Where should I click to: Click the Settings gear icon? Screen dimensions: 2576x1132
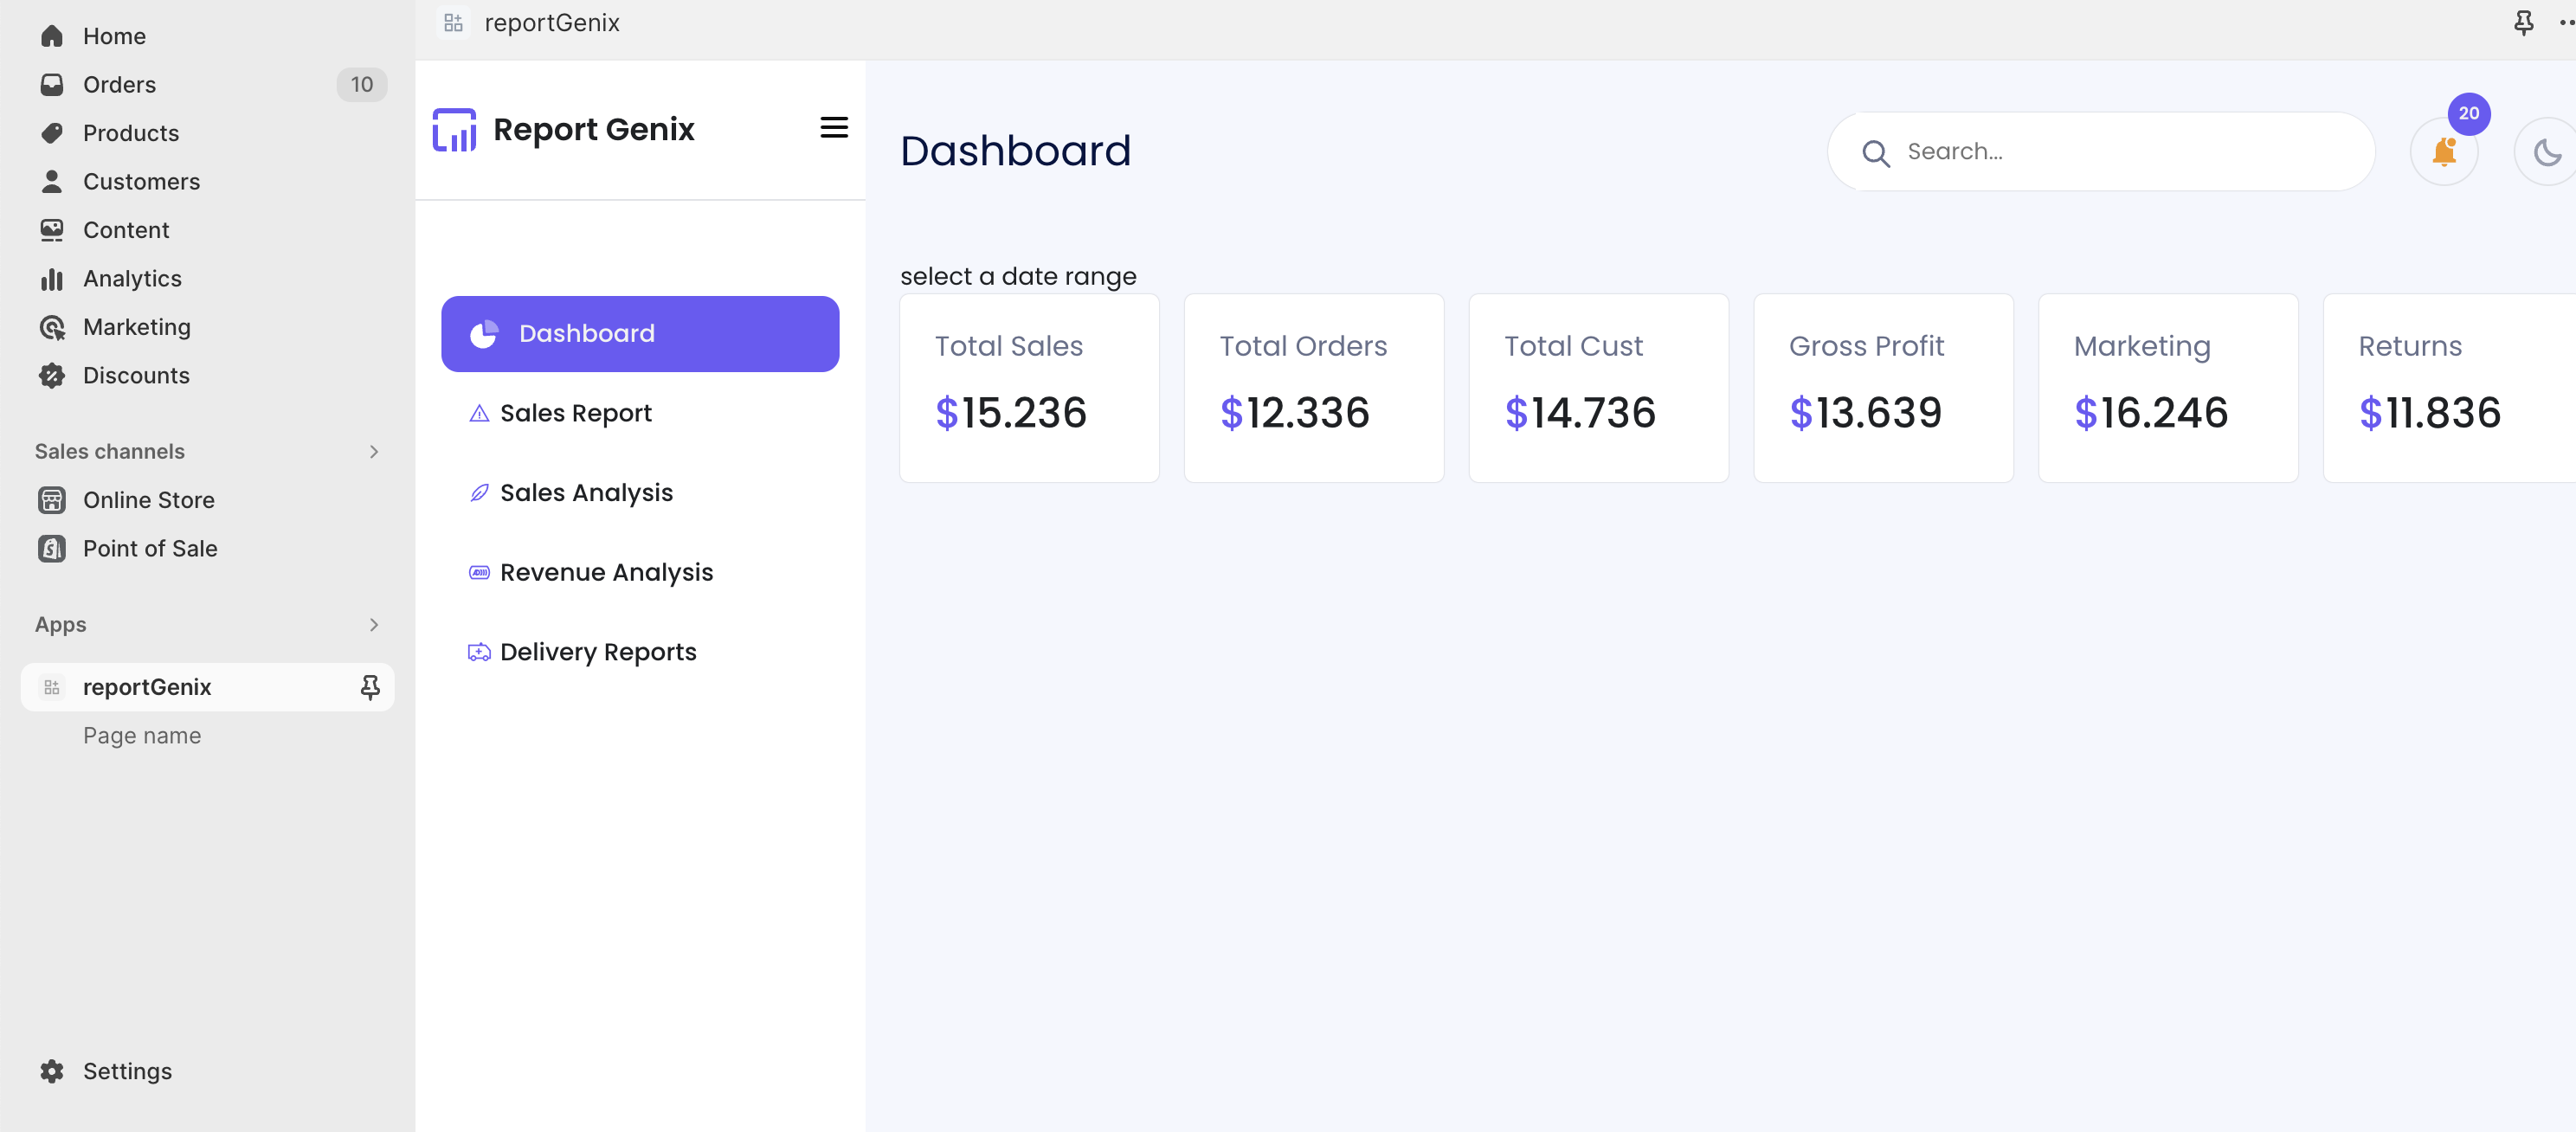[52, 1071]
